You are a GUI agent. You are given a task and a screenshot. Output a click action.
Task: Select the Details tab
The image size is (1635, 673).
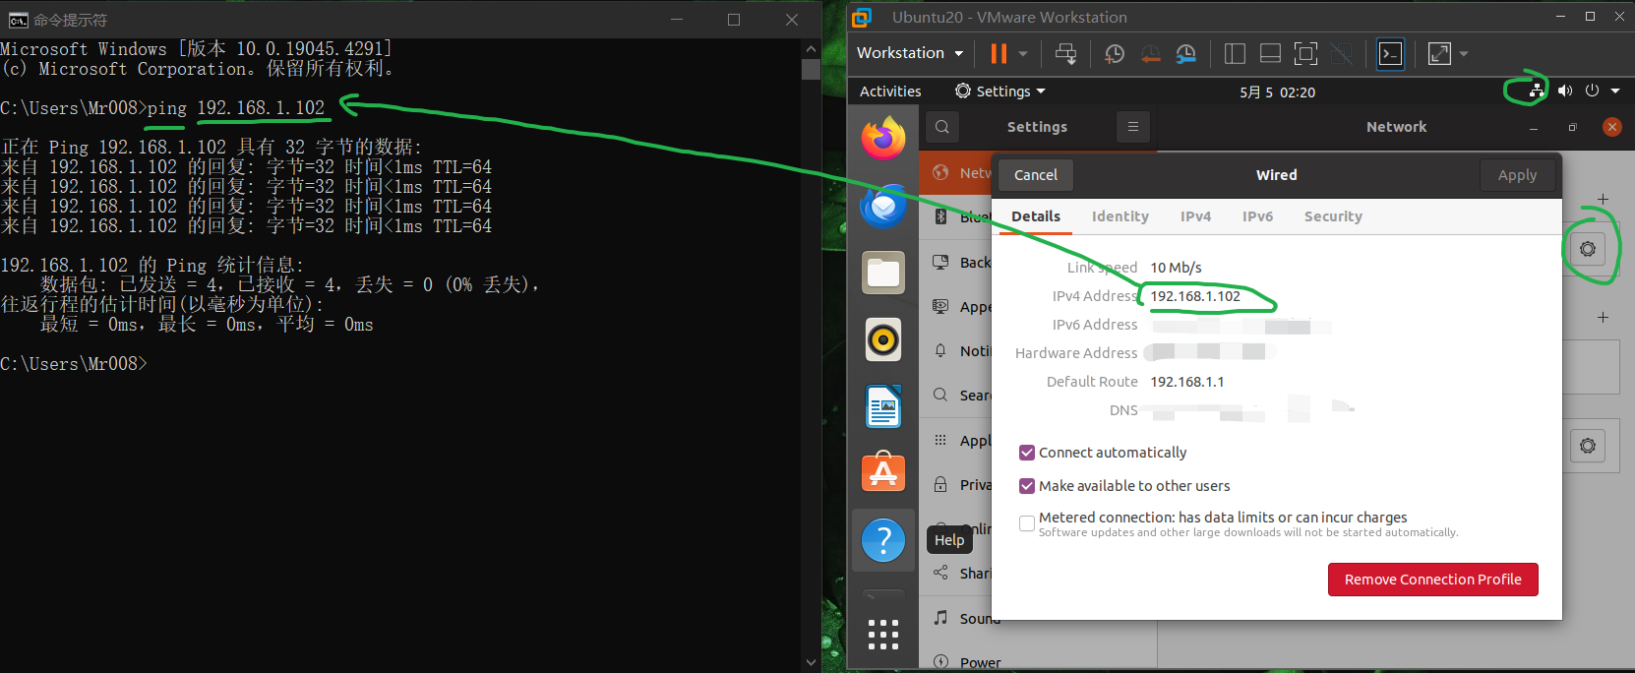(x=1036, y=216)
